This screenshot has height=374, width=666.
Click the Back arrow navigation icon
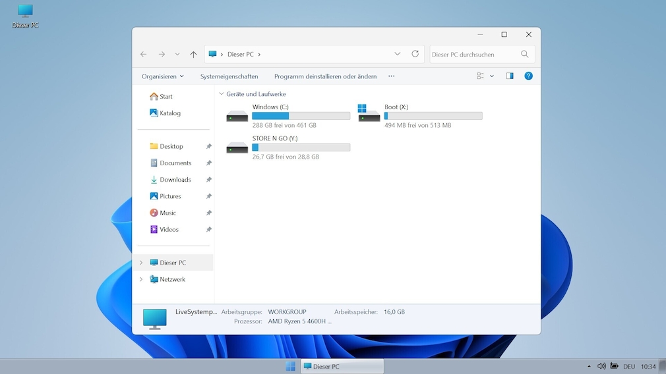click(144, 55)
